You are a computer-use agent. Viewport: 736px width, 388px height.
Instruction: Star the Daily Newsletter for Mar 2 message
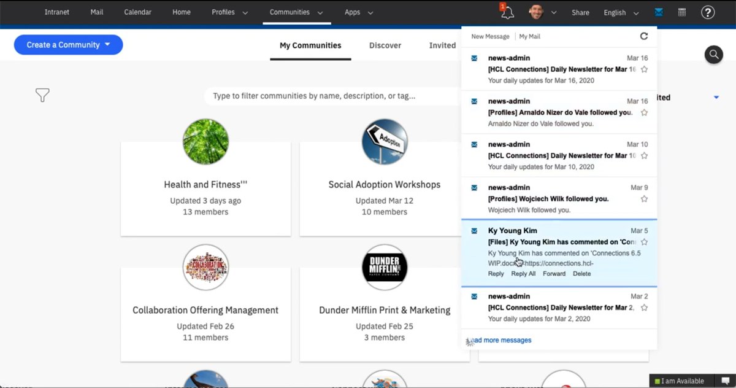tap(644, 308)
